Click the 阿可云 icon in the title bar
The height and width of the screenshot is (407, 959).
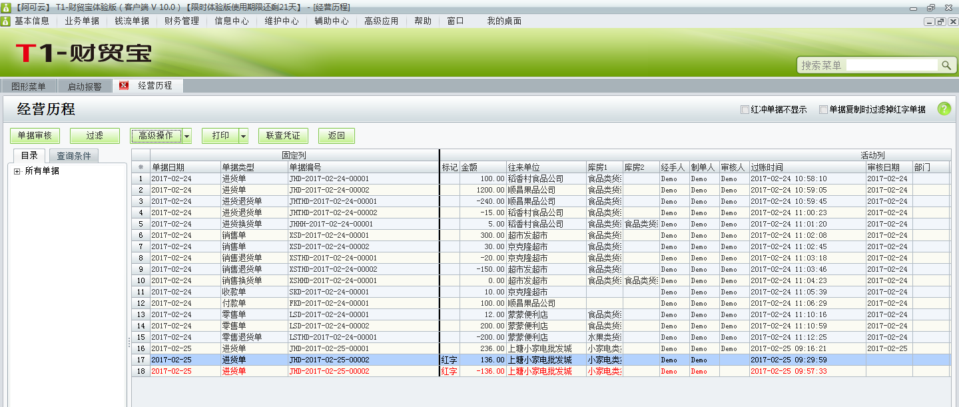pos(7,7)
